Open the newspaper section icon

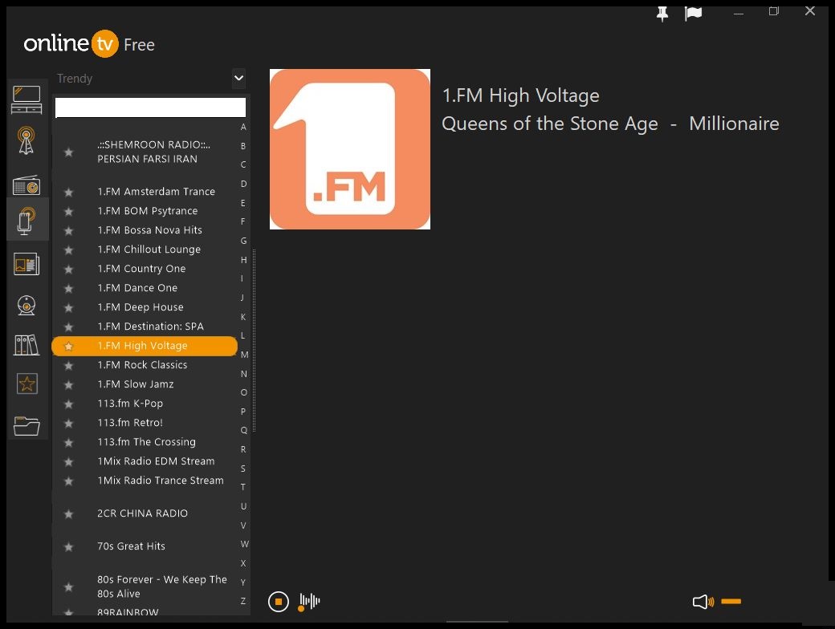[26, 264]
